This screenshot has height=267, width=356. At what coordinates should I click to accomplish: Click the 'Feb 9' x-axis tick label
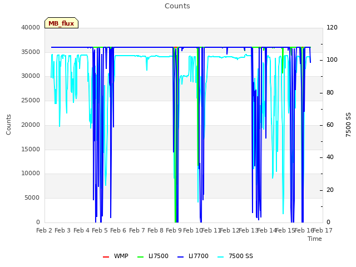click(x=174, y=230)
